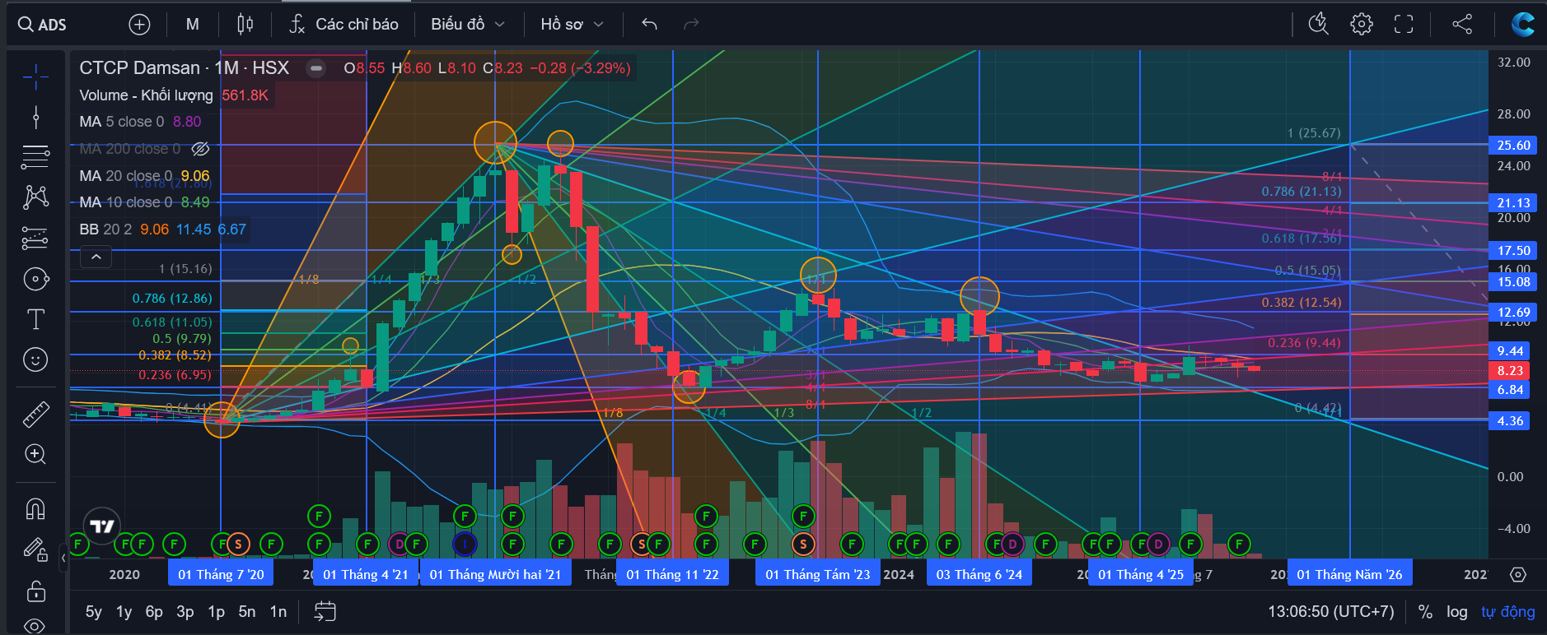Screen dimensions: 1547x635
Task: Toggle percent scale mode
Action: coord(1425,612)
